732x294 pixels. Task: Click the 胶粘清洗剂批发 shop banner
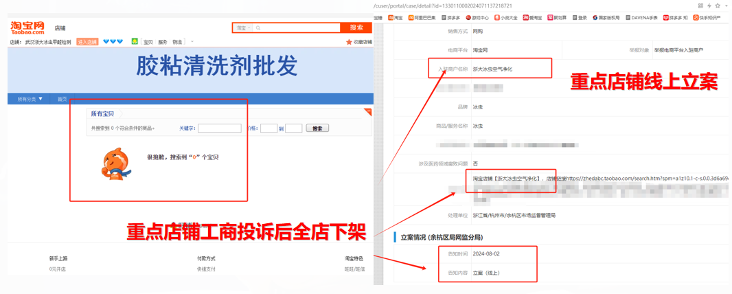(x=190, y=69)
